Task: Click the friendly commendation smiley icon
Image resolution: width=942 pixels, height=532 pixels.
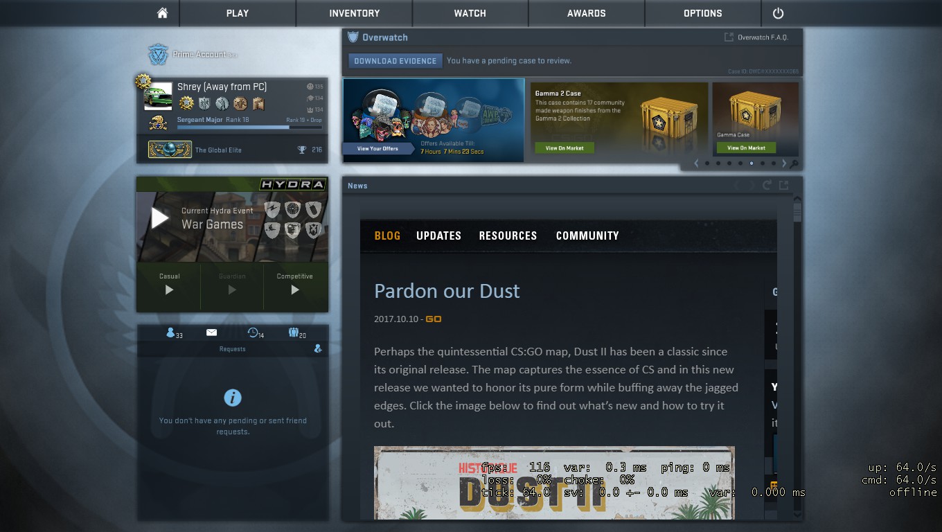Action: point(310,87)
